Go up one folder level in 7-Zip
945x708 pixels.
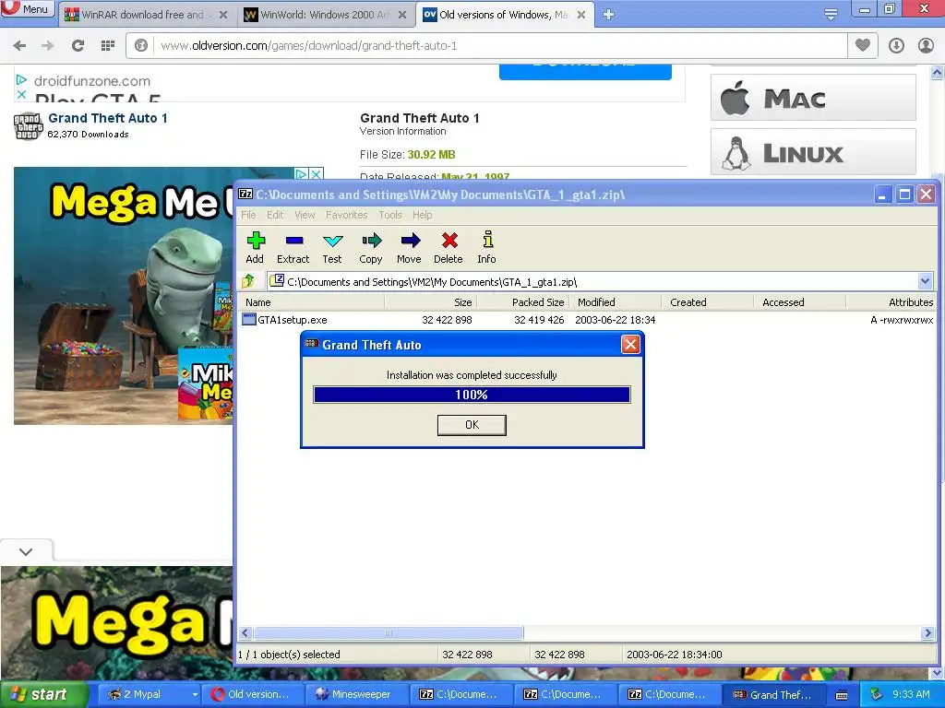pos(248,281)
